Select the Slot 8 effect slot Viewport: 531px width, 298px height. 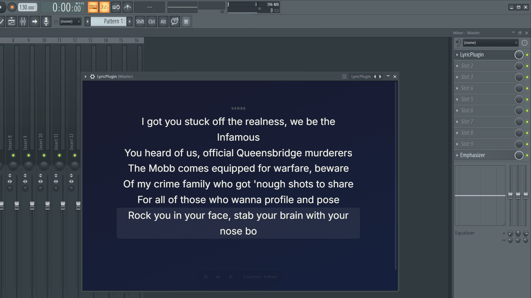[x=484, y=133]
